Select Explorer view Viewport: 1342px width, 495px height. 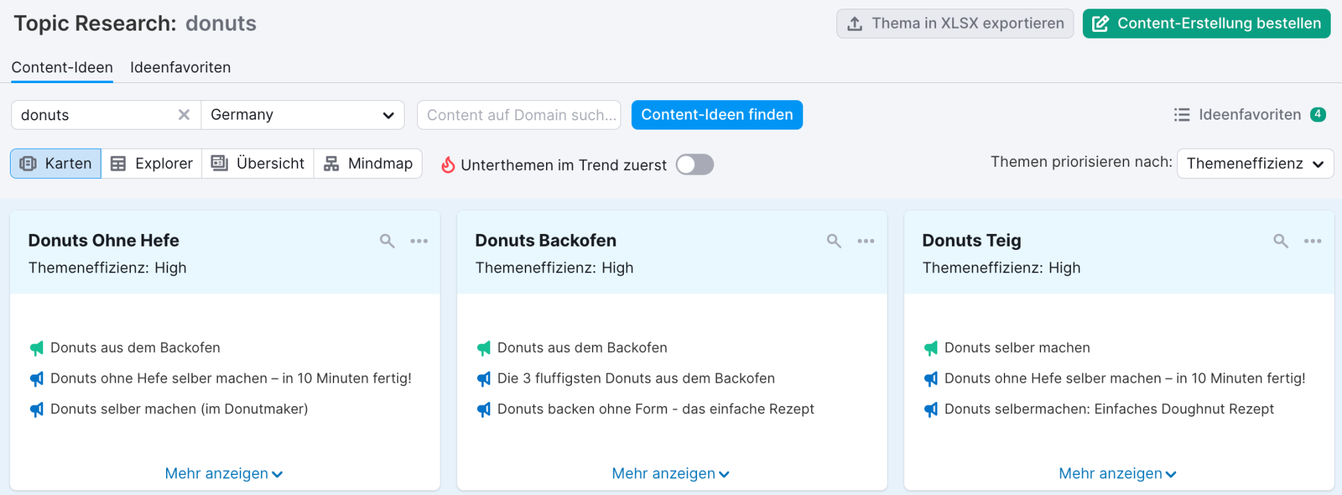[x=151, y=163]
